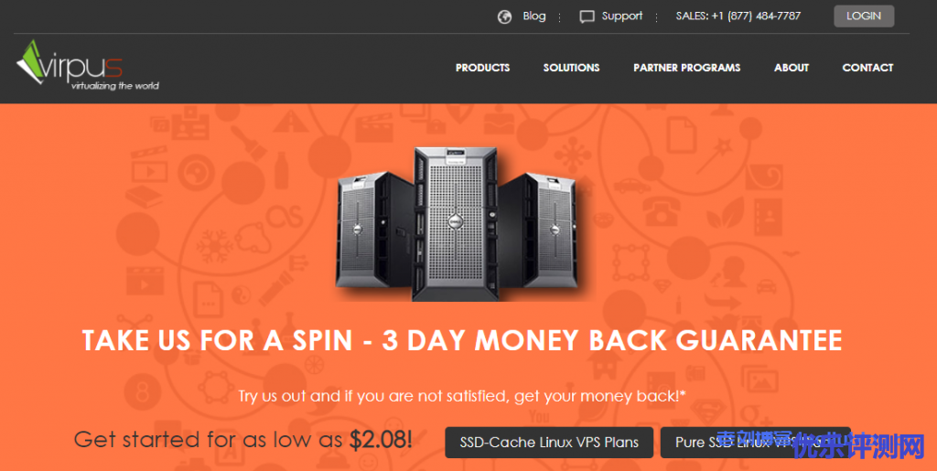Click the Pure SSD Linux VPS button
Screen dimensions: 937x471
pyautogui.click(x=755, y=443)
